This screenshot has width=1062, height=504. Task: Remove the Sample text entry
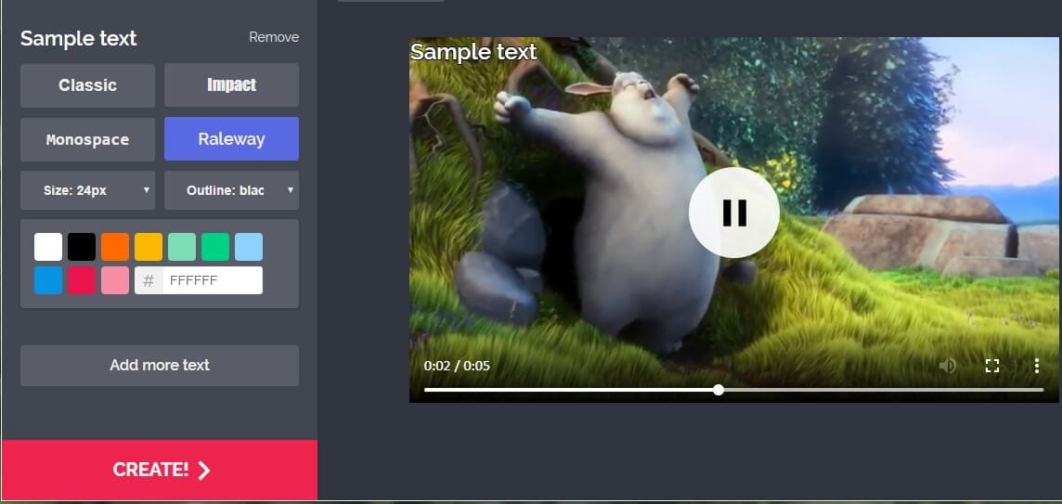click(274, 37)
